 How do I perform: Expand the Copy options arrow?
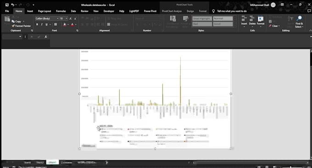(x=23, y=21)
